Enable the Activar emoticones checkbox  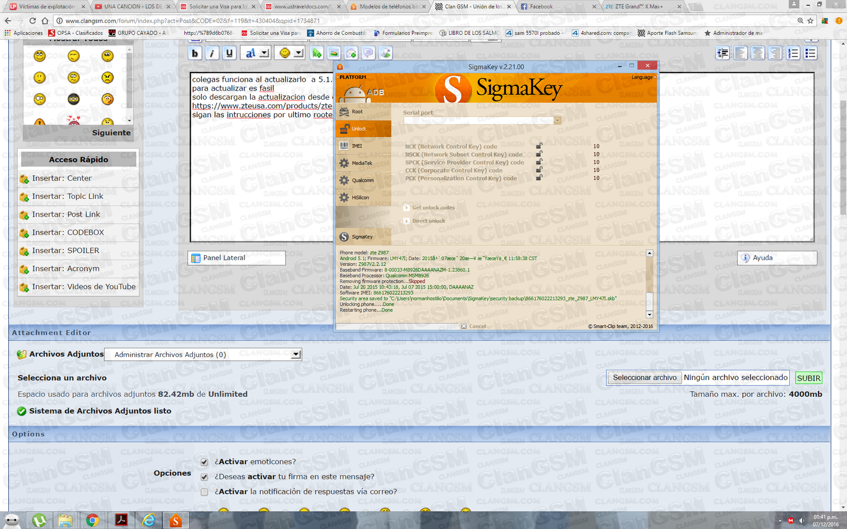[204, 462]
